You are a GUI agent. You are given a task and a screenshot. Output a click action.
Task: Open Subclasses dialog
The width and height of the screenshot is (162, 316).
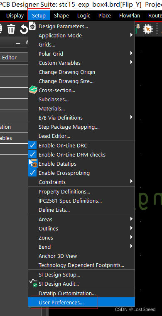[x=81, y=99]
